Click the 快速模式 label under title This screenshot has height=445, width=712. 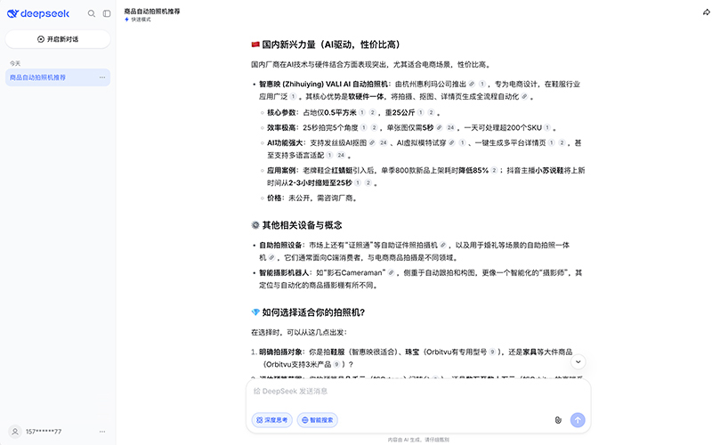point(141,20)
